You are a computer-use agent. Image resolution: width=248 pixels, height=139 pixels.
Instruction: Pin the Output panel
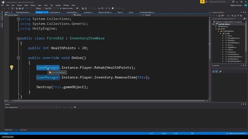pos(244,104)
